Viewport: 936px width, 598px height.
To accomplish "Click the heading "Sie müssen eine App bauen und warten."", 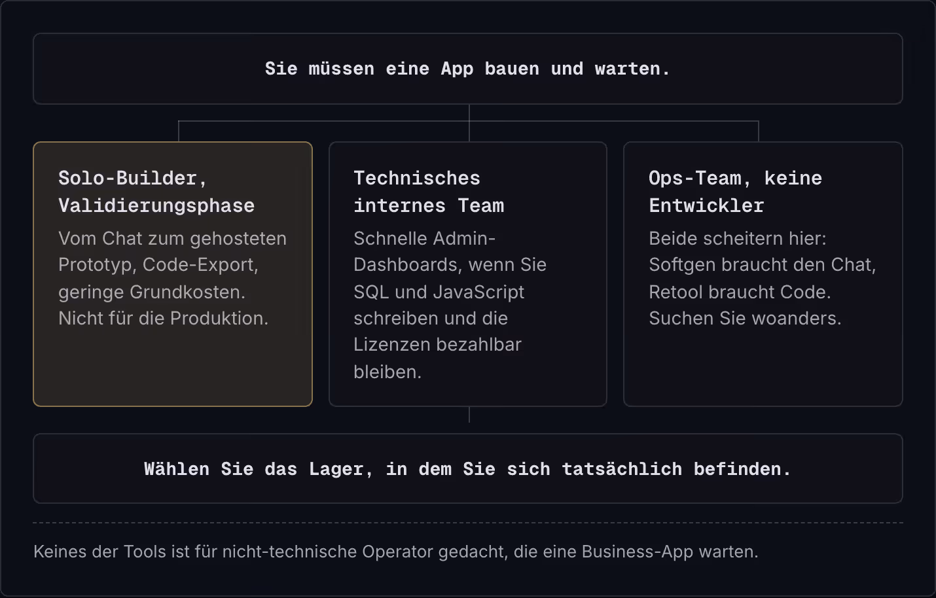I will (467, 69).
